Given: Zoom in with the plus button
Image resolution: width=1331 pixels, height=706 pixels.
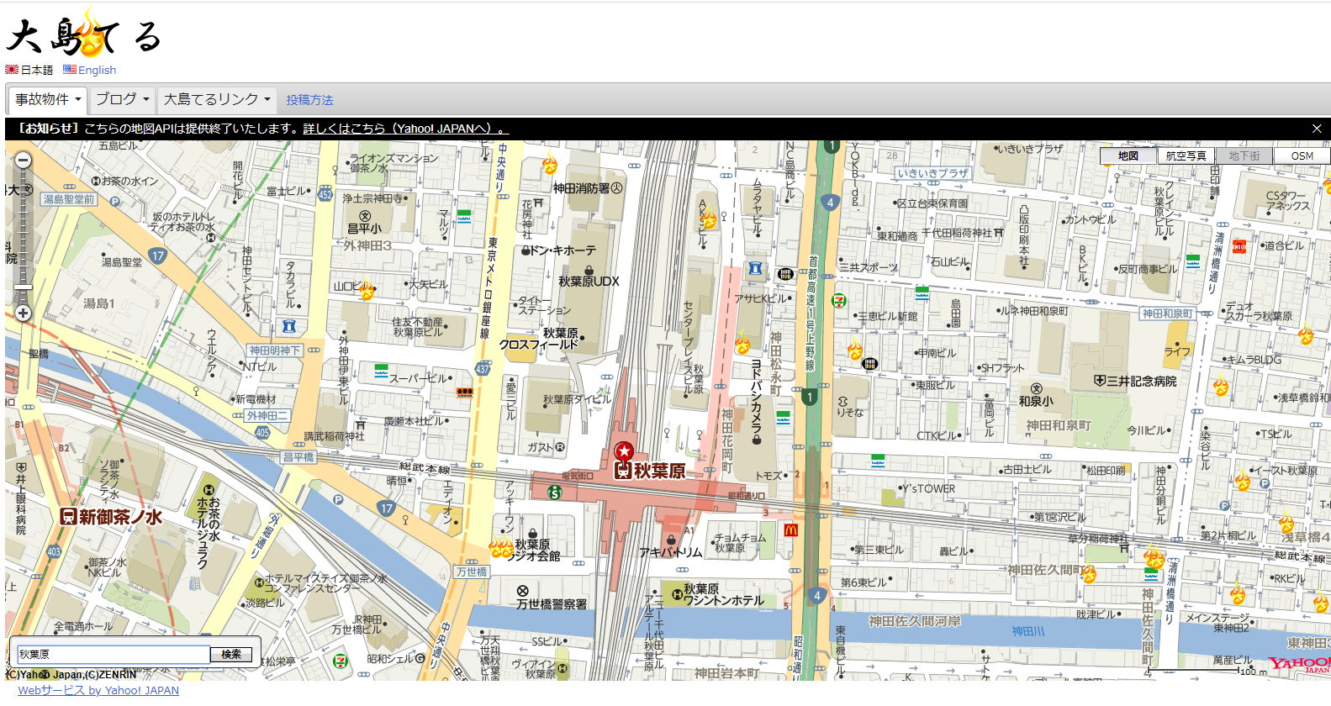Looking at the screenshot, I should coord(23,313).
